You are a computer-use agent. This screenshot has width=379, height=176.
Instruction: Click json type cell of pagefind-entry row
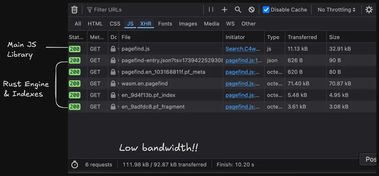272,60
